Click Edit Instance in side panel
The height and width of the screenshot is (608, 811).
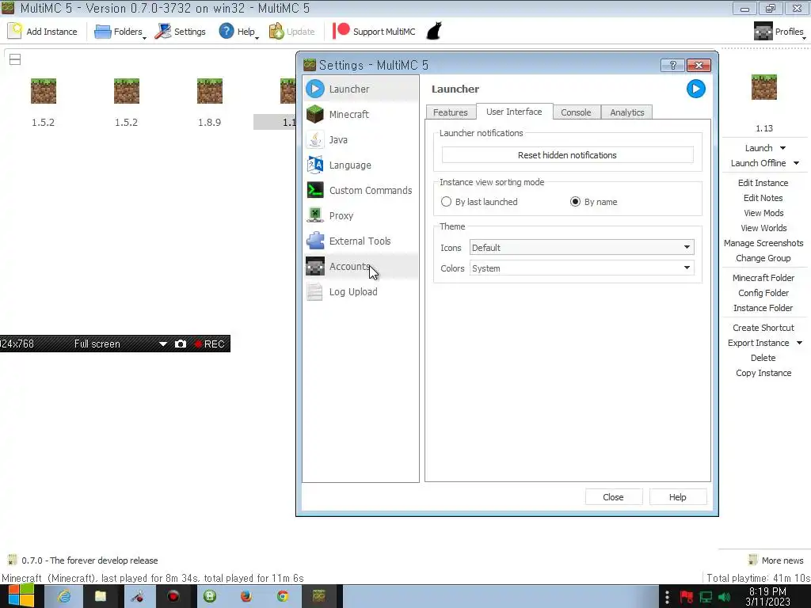pos(763,183)
